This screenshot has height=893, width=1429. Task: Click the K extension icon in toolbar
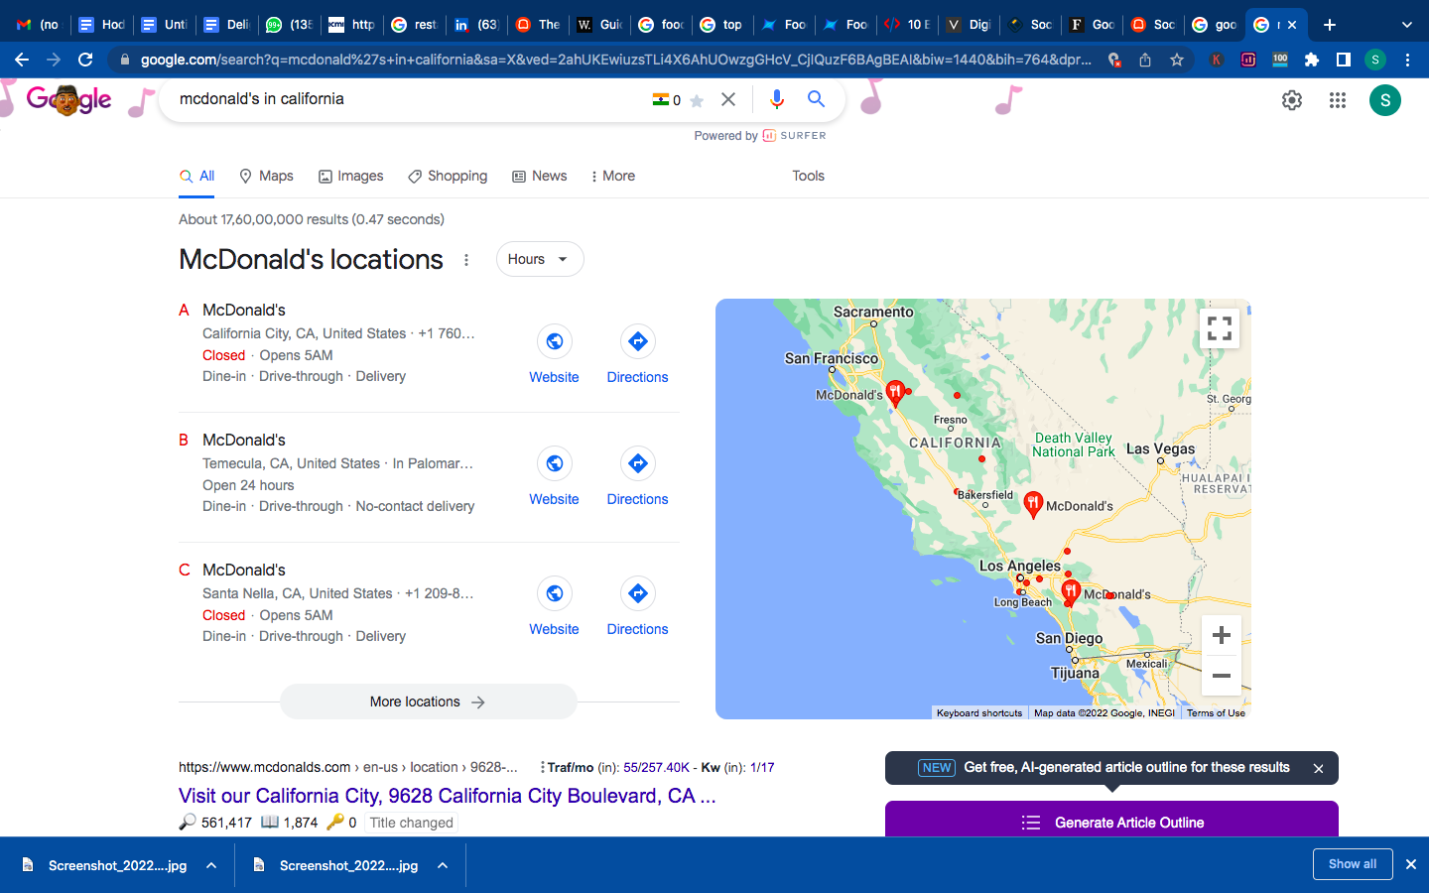pos(1217,60)
